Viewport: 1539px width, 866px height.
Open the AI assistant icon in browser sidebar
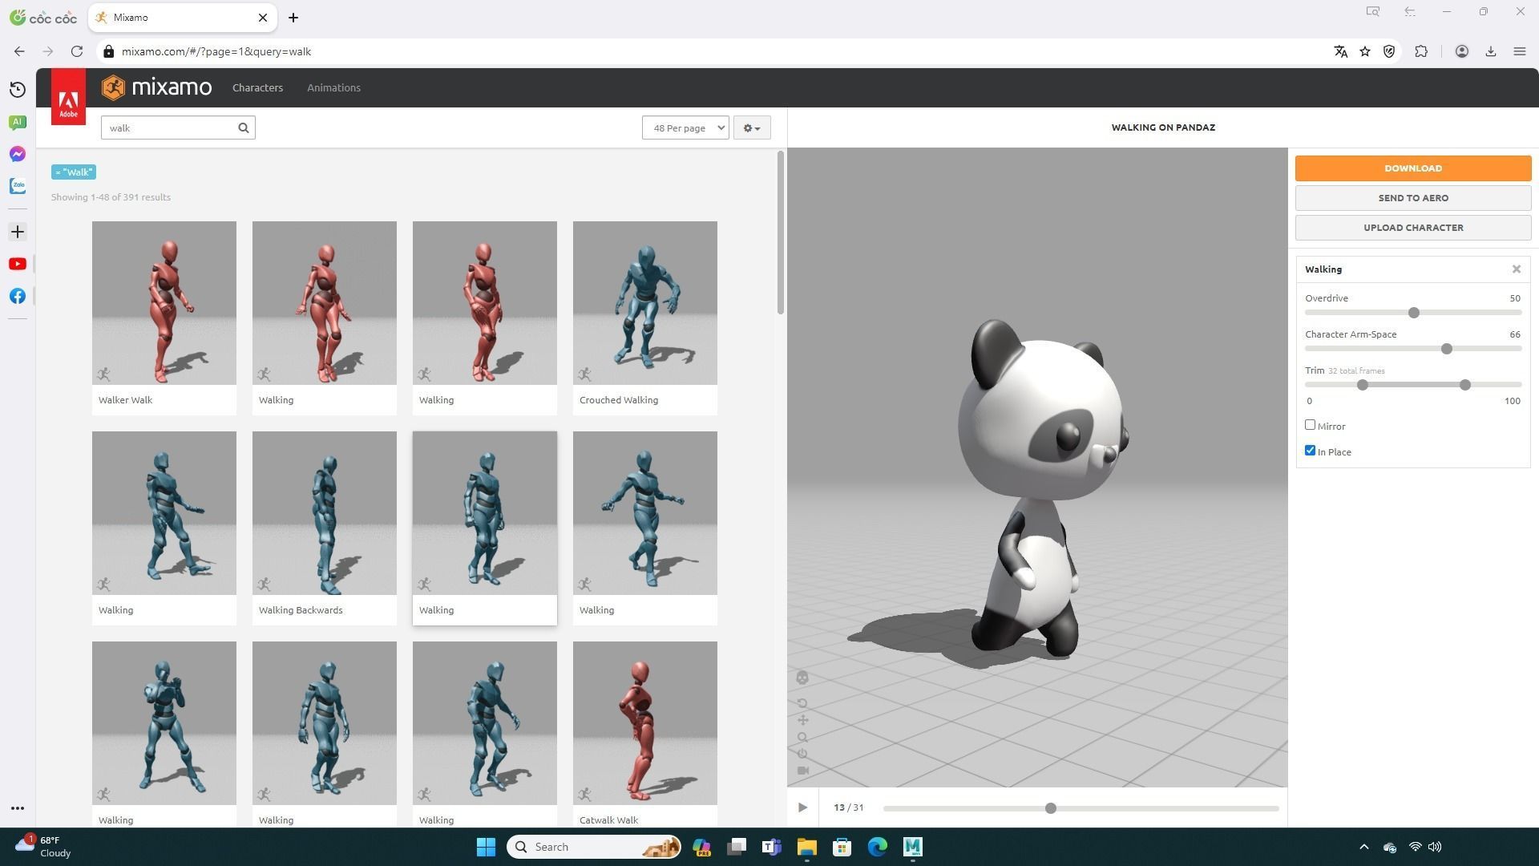[x=18, y=122]
